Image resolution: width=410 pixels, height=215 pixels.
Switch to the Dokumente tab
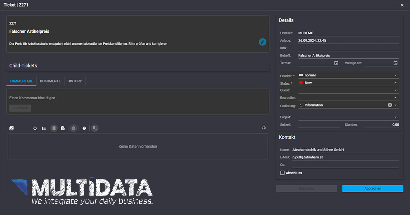(x=50, y=81)
